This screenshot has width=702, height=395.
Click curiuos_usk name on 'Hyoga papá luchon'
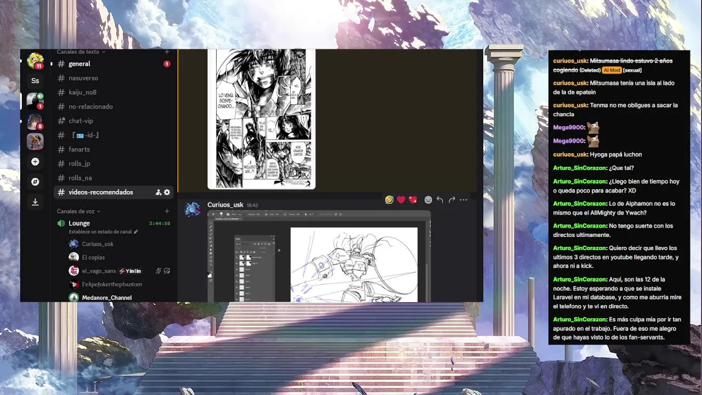(x=570, y=155)
